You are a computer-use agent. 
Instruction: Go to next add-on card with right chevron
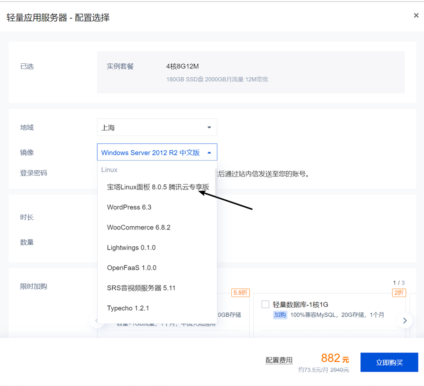pos(405,320)
